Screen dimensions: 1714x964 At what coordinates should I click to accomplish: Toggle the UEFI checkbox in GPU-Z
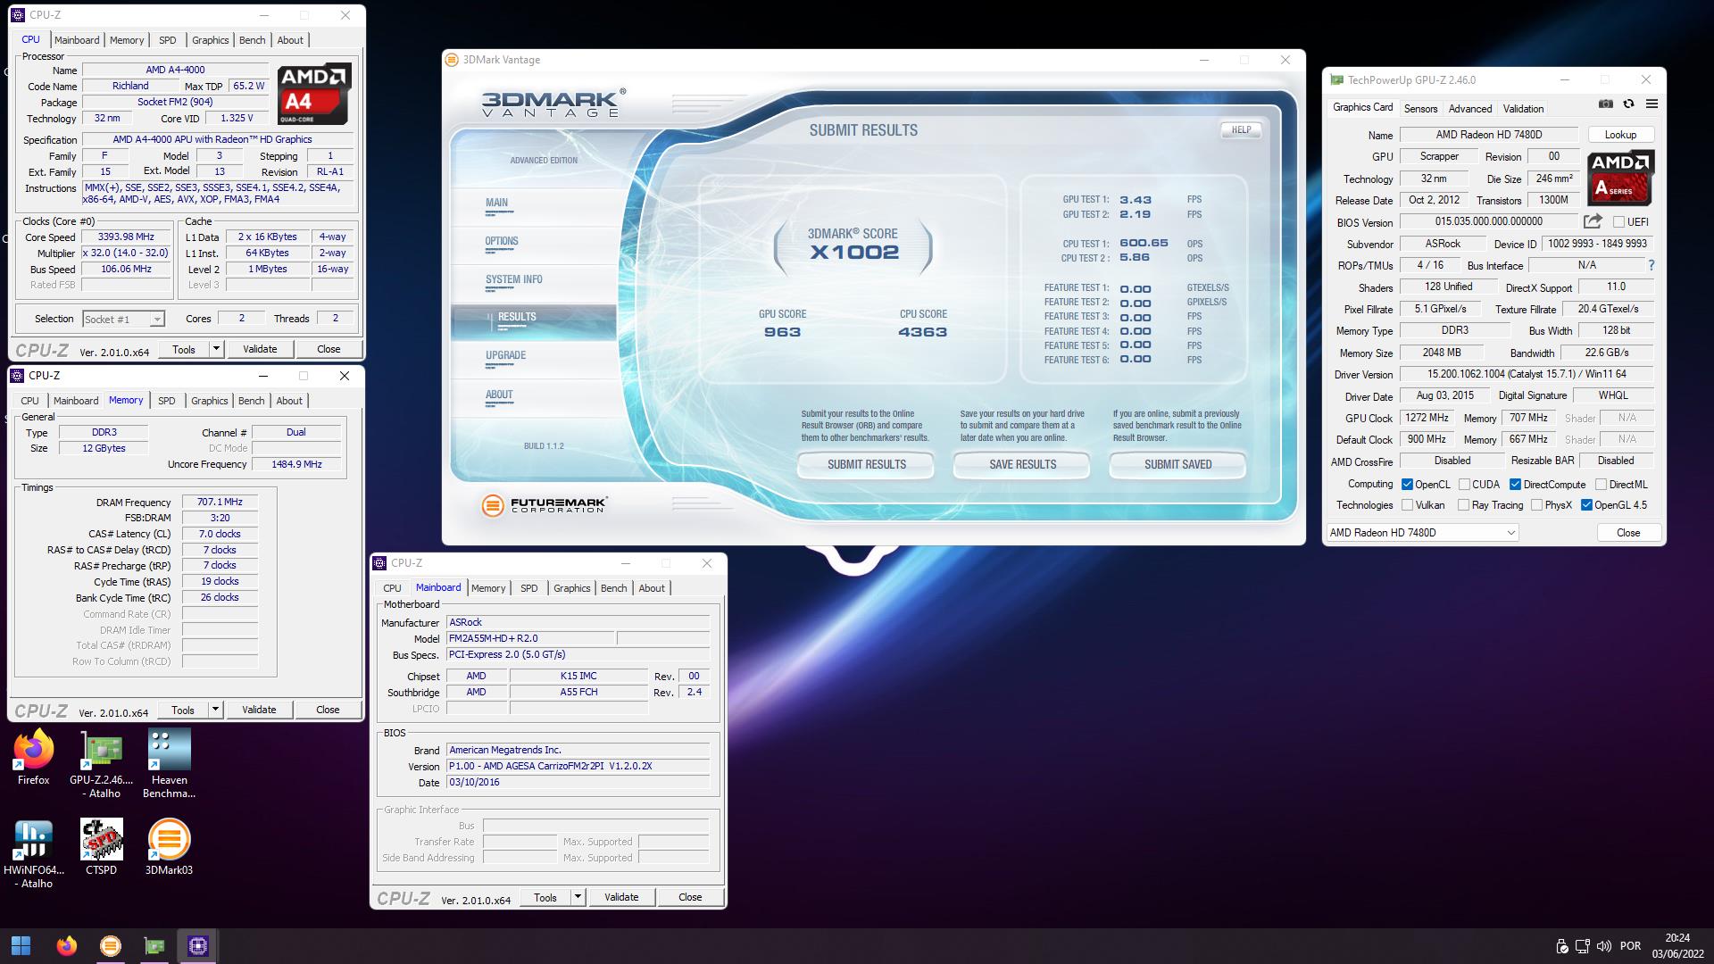[1618, 222]
